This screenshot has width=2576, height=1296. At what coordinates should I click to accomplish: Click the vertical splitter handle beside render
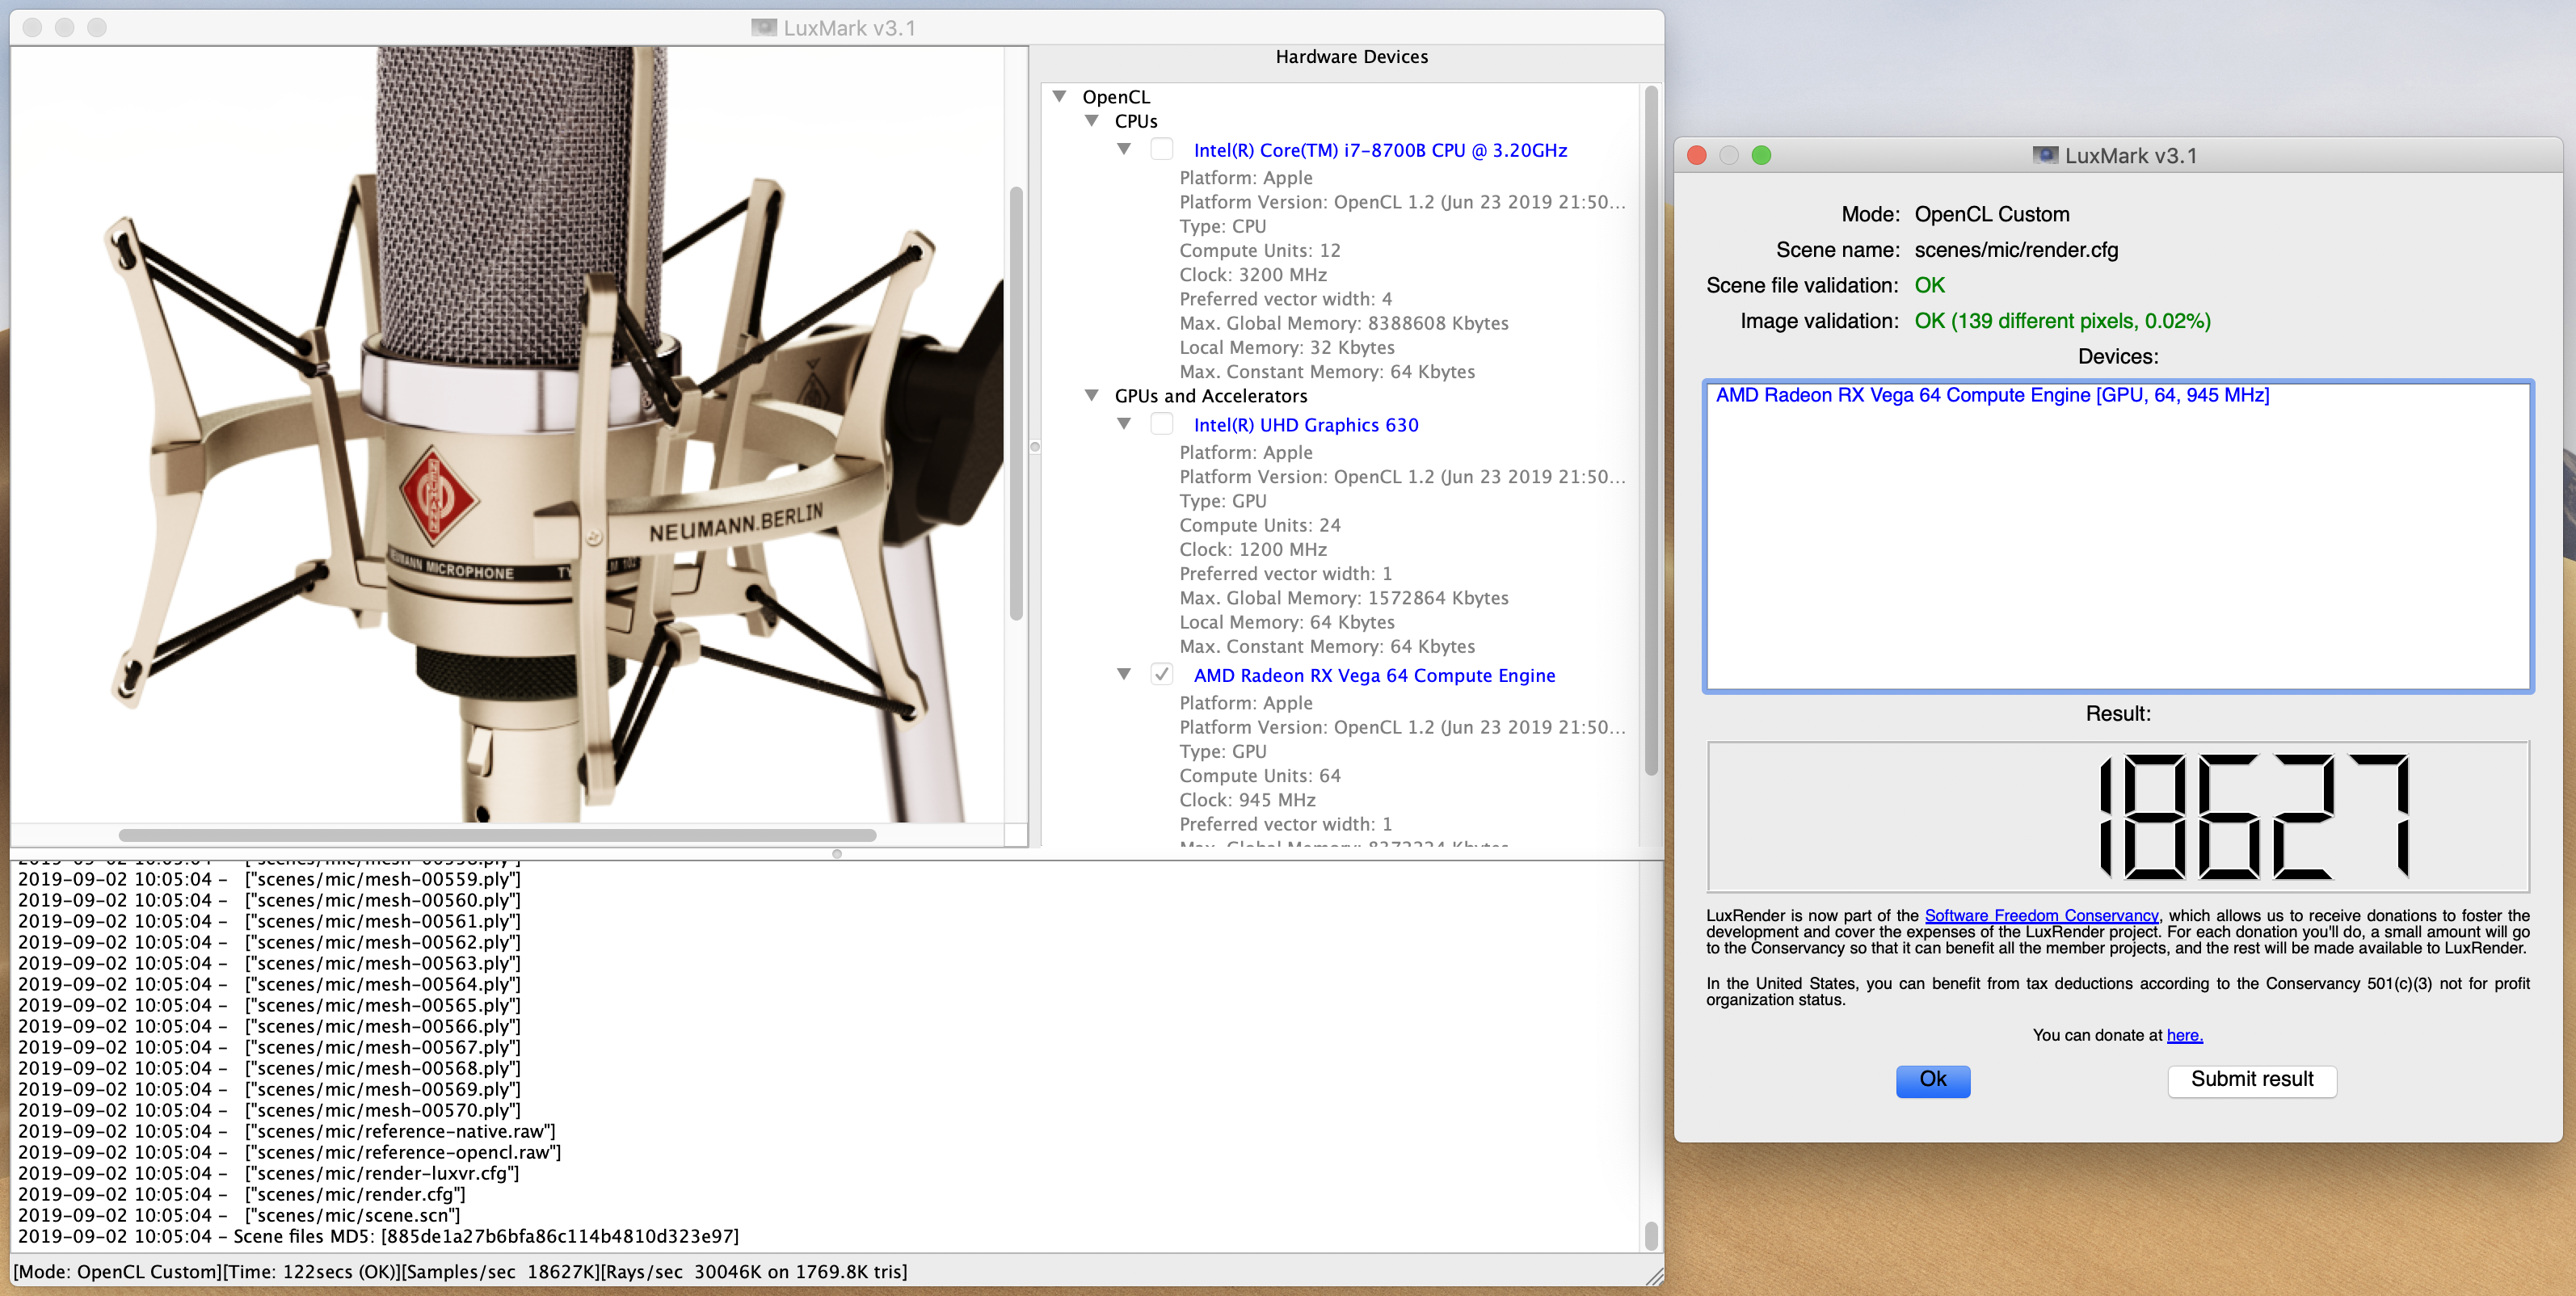click(1035, 447)
